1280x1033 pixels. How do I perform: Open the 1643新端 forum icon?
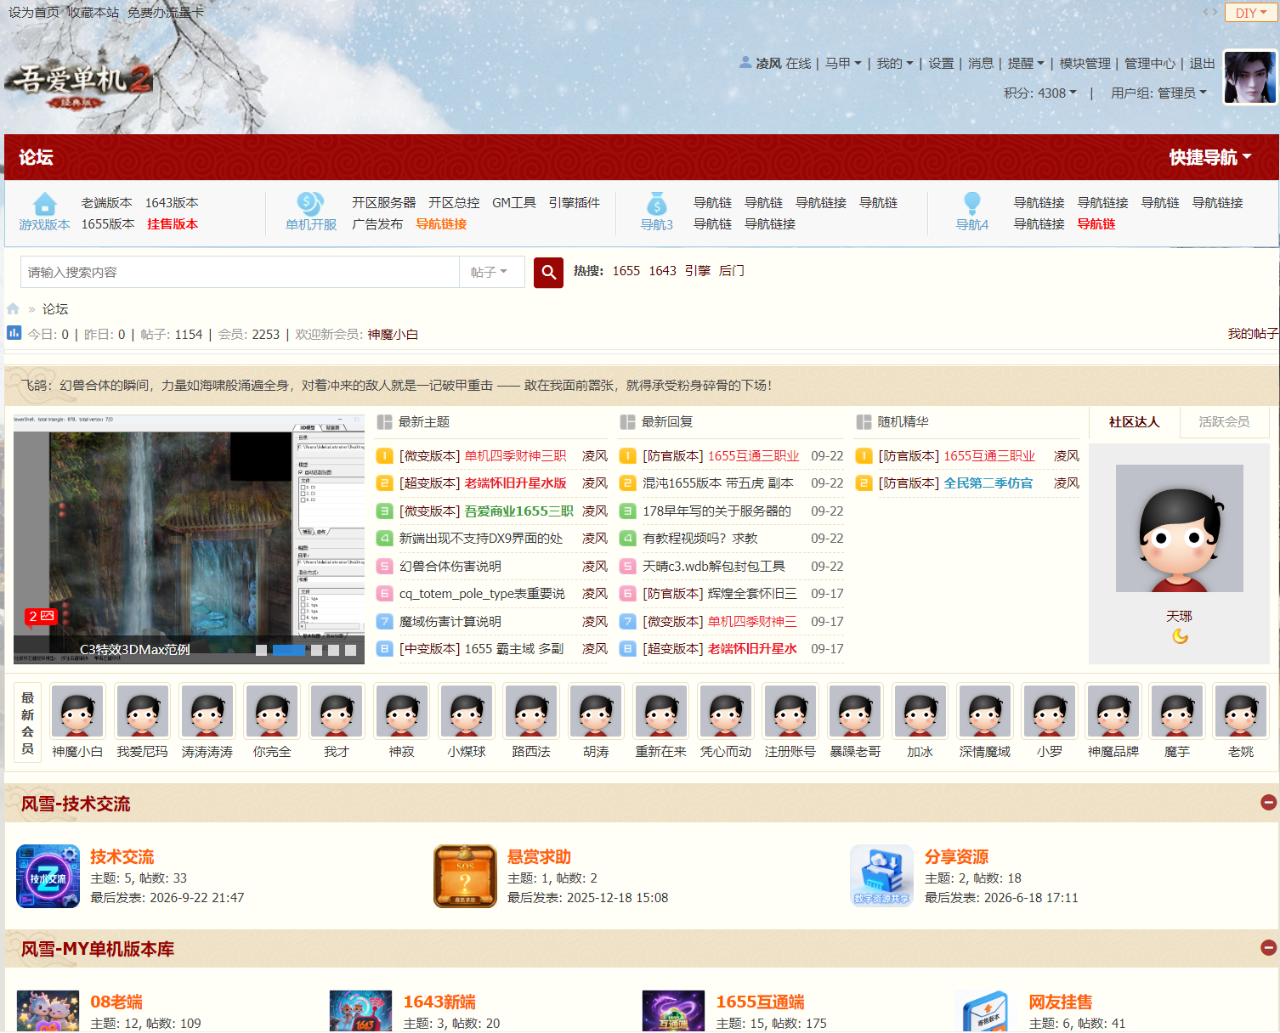(360, 1012)
